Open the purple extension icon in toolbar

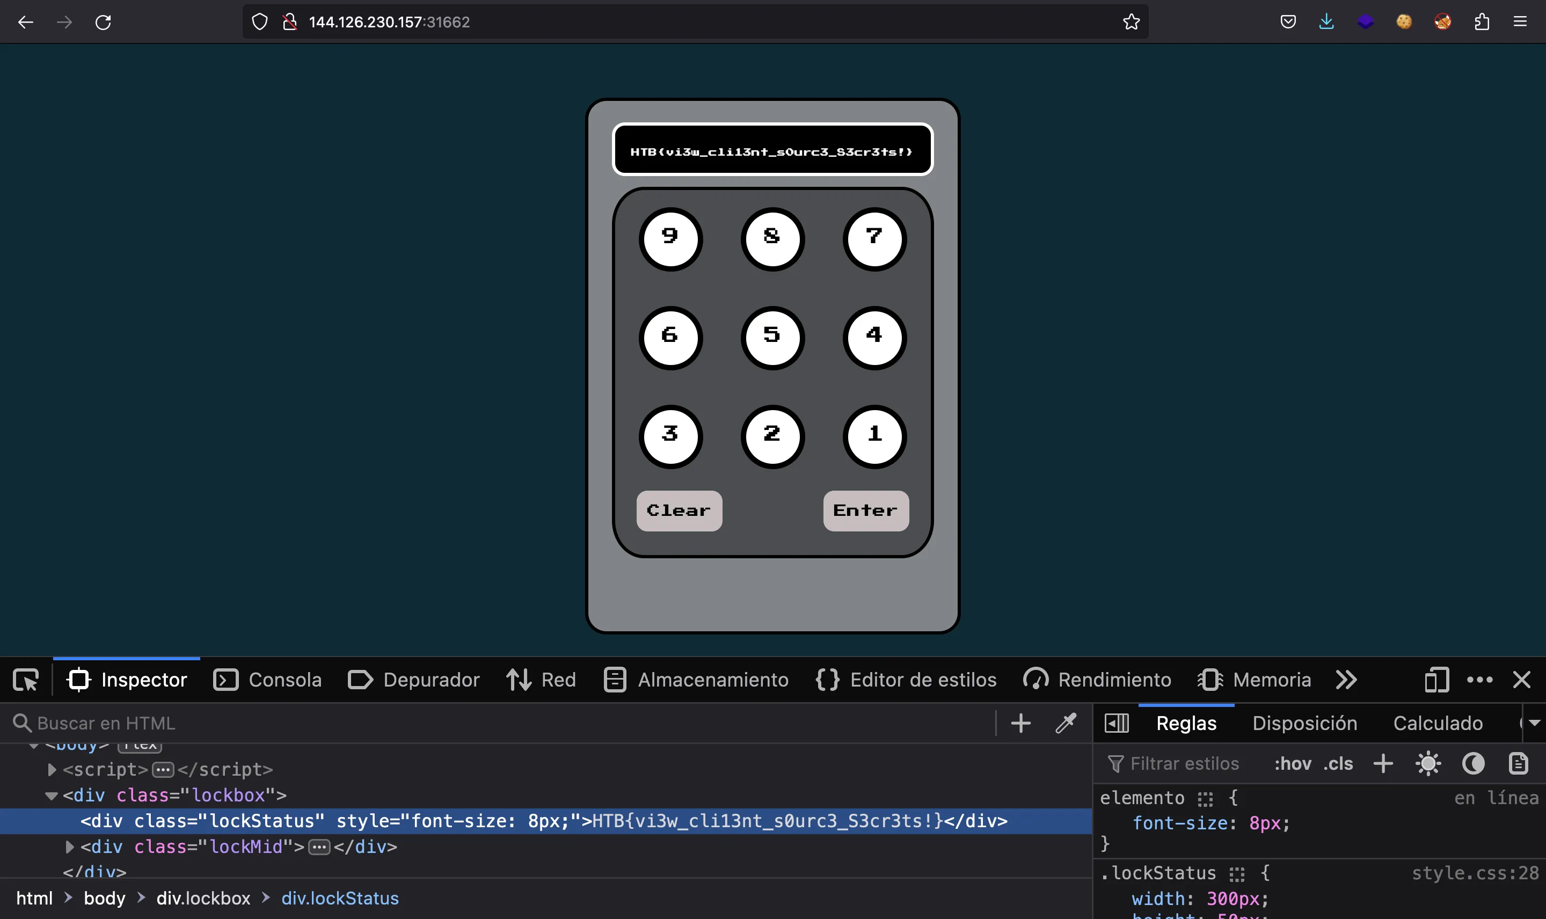click(1365, 23)
